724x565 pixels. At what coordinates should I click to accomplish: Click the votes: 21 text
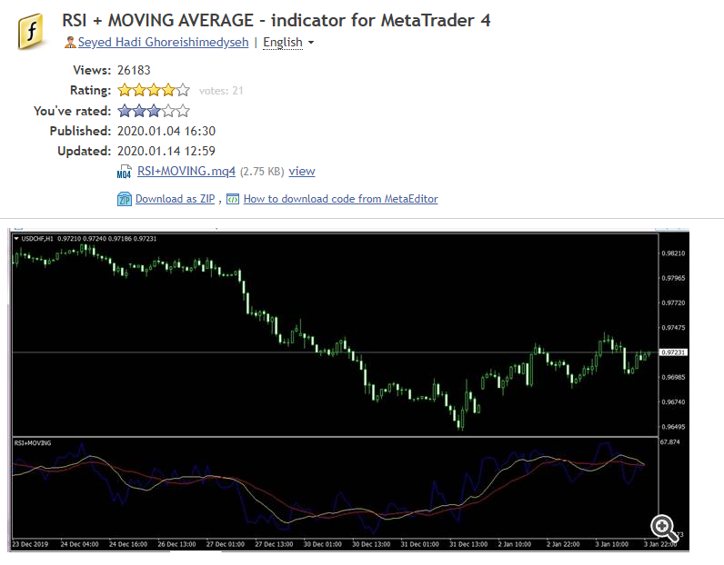click(x=221, y=91)
